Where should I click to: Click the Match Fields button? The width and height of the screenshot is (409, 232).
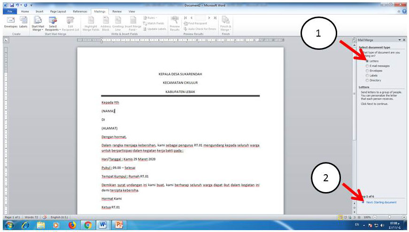point(154,23)
